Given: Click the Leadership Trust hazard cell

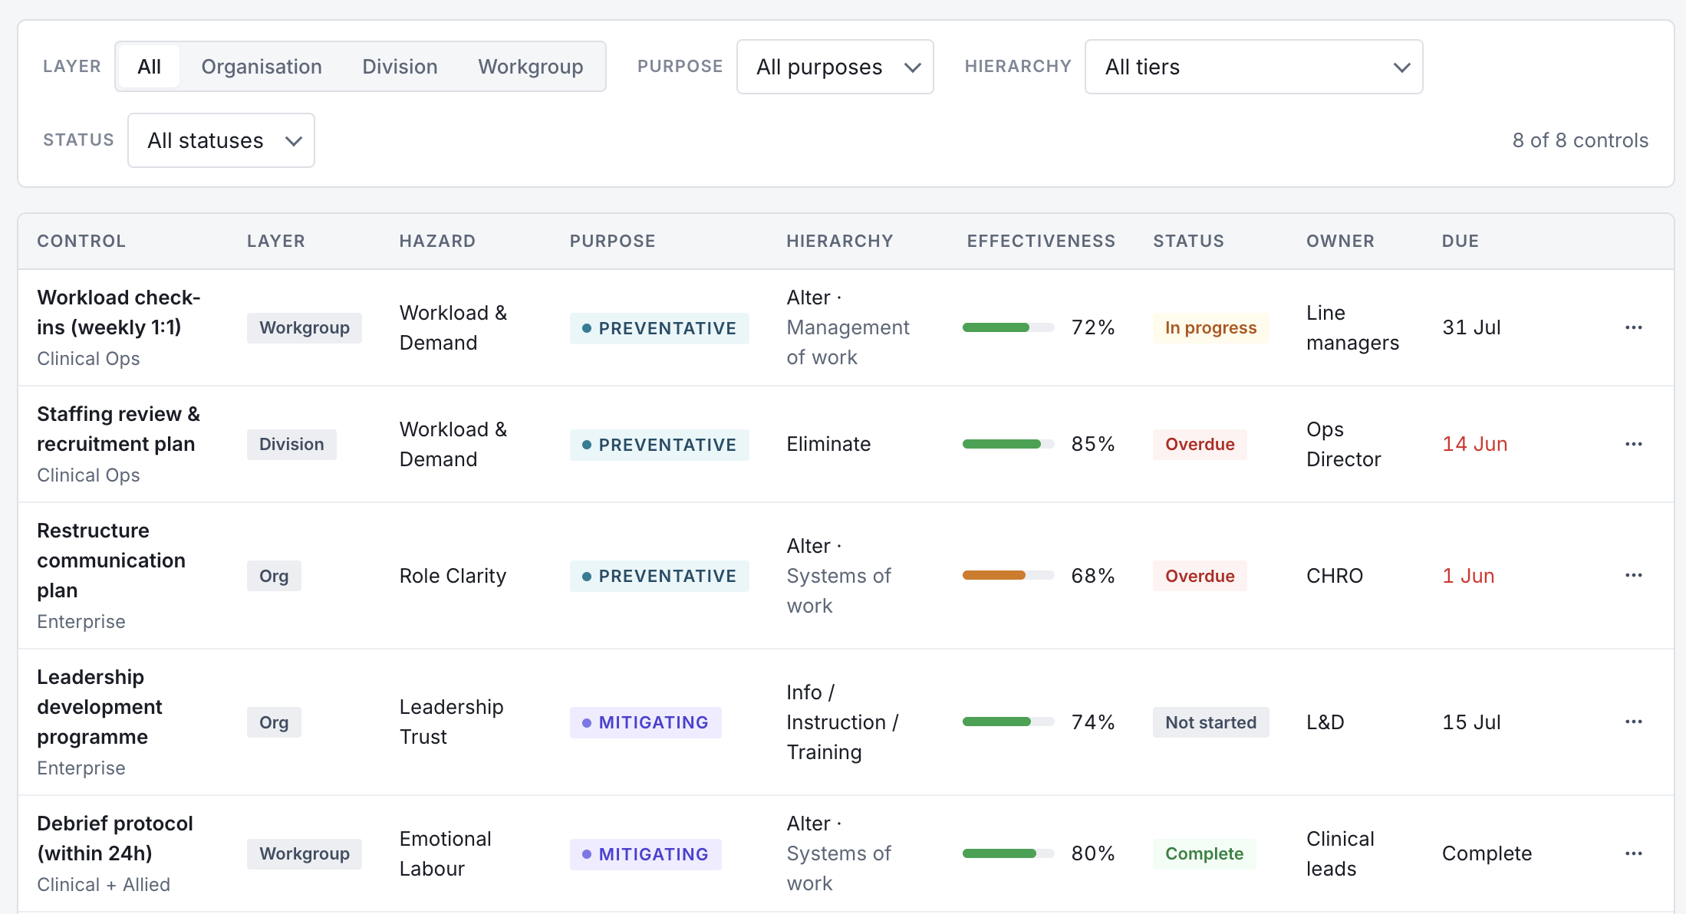Looking at the screenshot, I should [x=452, y=722].
